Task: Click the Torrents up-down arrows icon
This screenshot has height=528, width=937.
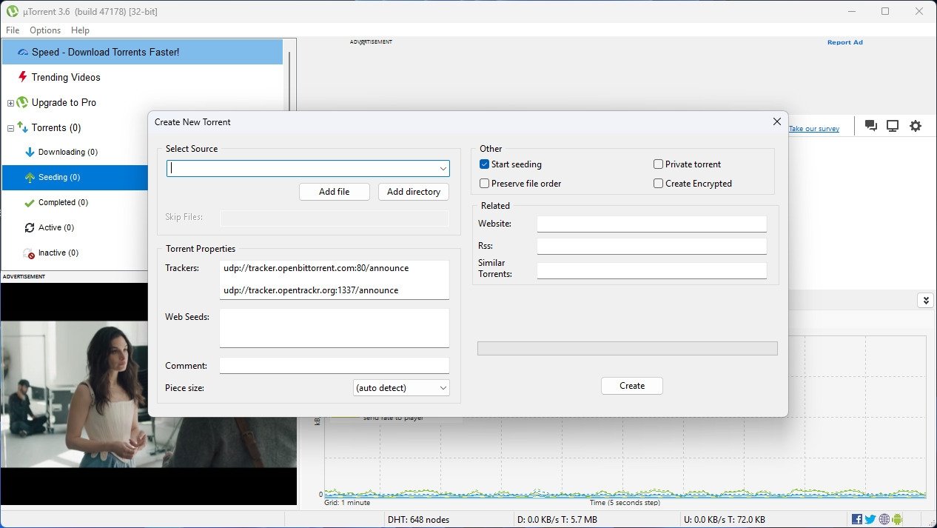Action: point(23,127)
